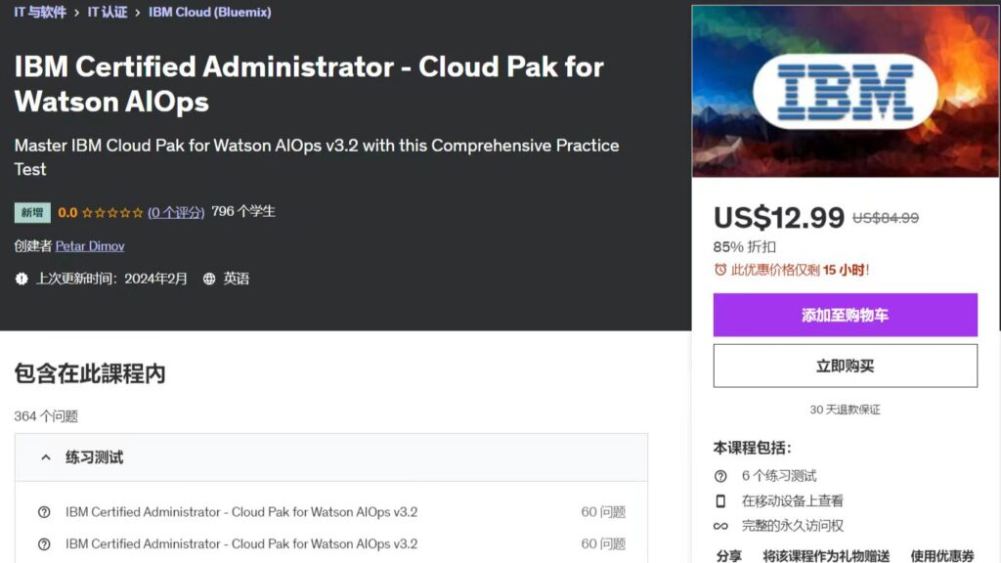Screen dimensions: 1001x563
Task: Open the (0 个评分) ratings link
Action: 176,212
